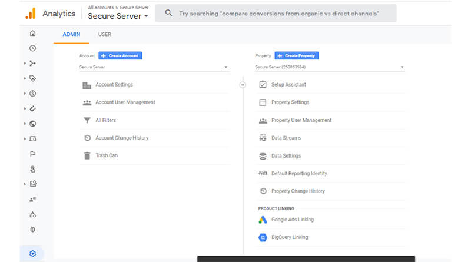Open Trash Can entry
Viewport: 471px width, 262px height.
click(x=107, y=155)
